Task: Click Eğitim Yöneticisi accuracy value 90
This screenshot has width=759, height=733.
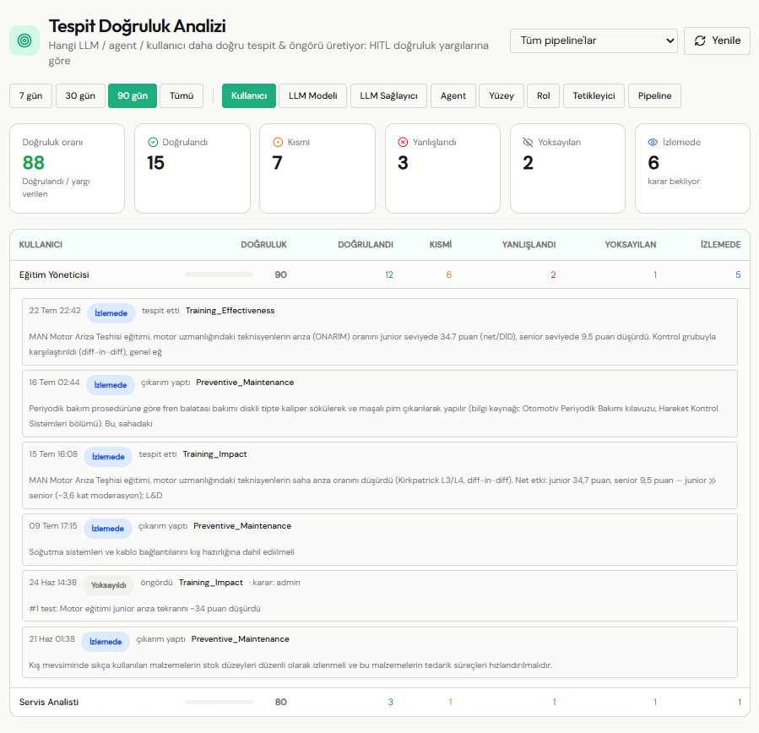Action: coord(281,274)
